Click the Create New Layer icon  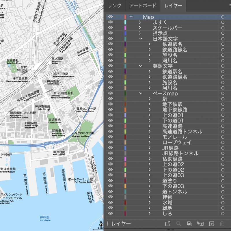click(x=212, y=223)
